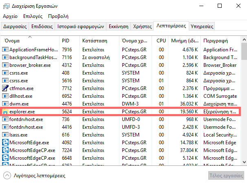Image resolution: width=247 pixels, height=185 pixels.
Task: Click the Task Manager title bar icon
Action: (7, 6)
